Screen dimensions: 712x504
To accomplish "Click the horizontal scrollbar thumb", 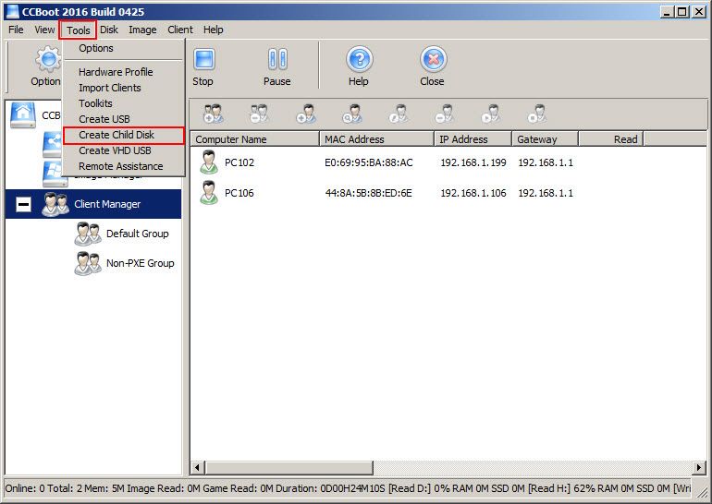I will pyautogui.click(x=289, y=467).
